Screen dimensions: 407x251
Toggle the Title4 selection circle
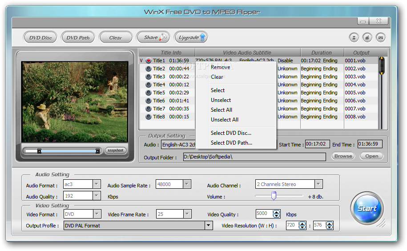(x=149, y=85)
